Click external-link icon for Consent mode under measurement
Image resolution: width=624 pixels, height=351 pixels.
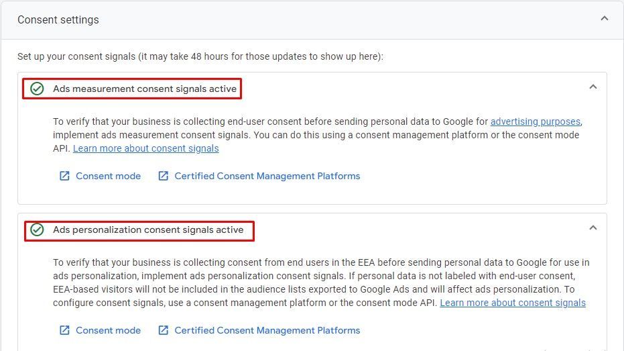point(64,176)
